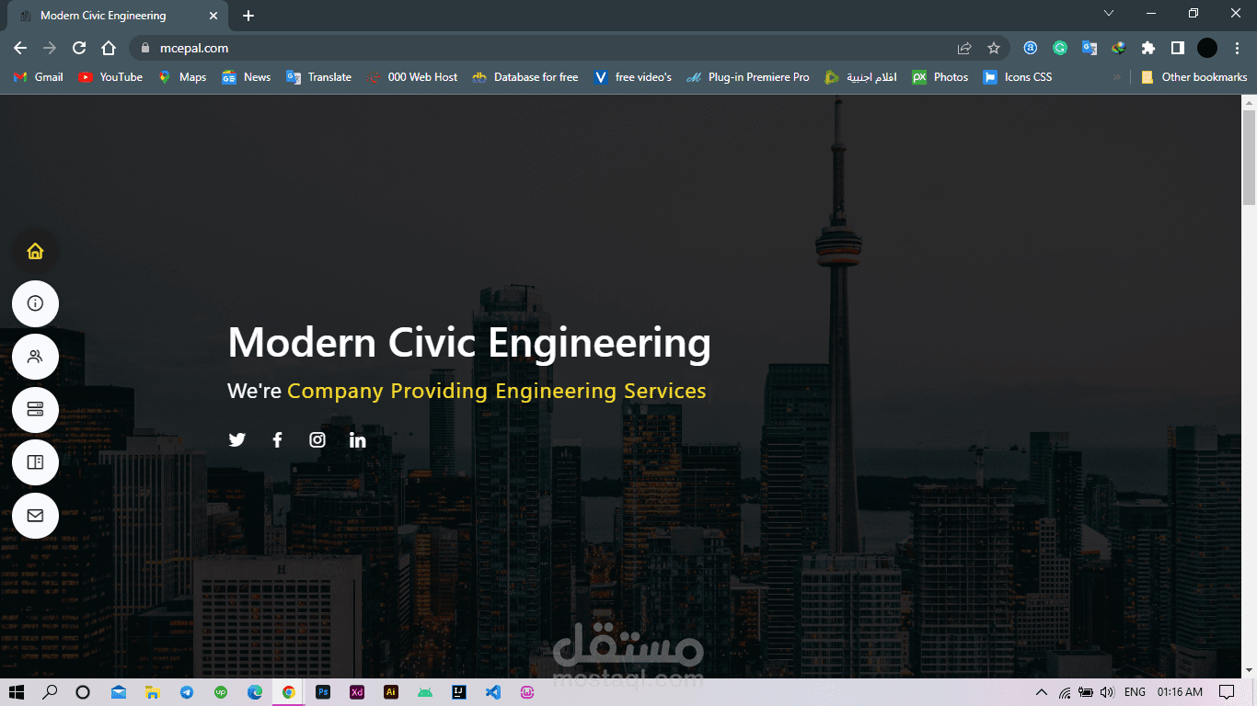Expand the hidden bookmarks chevron

coord(1117,77)
